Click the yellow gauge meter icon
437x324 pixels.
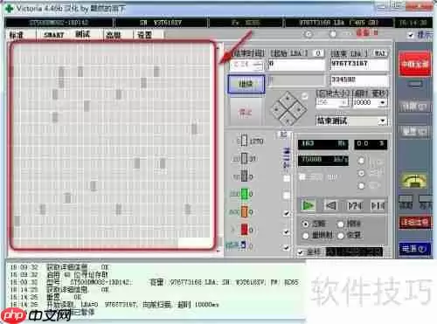pyautogui.click(x=414, y=182)
